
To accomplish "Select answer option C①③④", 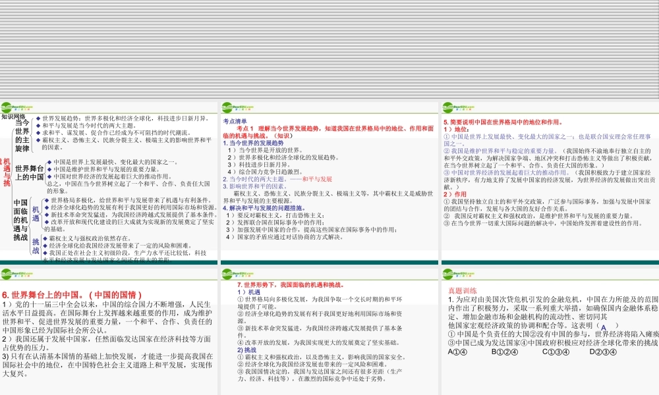I will [x=556, y=352].
